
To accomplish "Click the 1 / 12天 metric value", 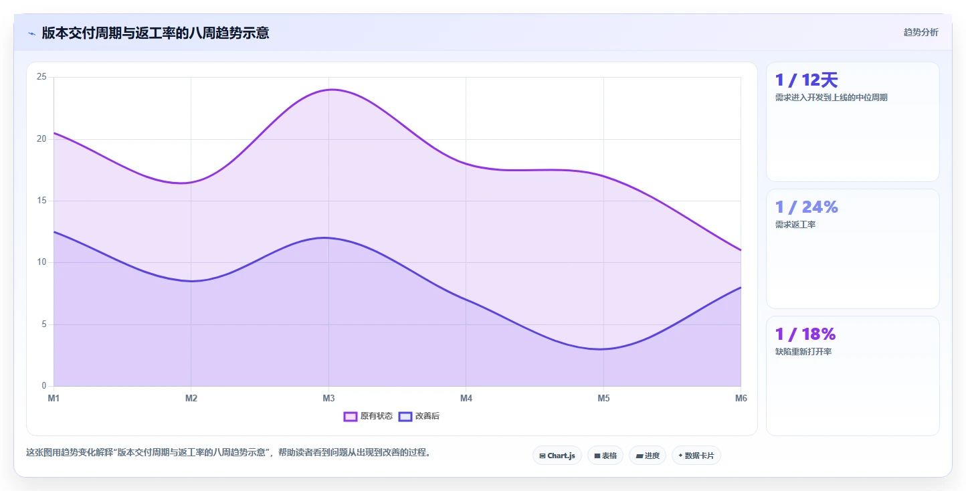I will click(x=806, y=80).
